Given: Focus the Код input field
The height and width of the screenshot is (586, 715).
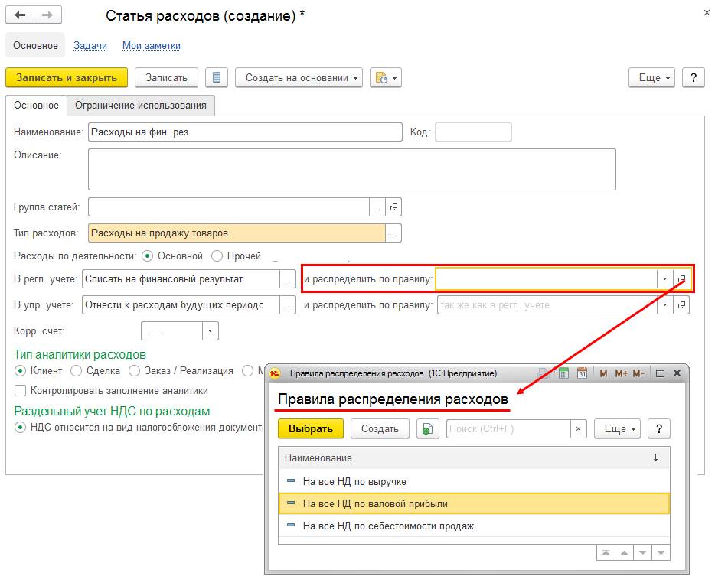Looking at the screenshot, I should click(473, 132).
